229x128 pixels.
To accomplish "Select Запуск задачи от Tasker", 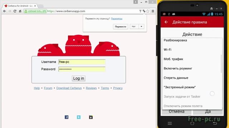I will tap(192, 96).
